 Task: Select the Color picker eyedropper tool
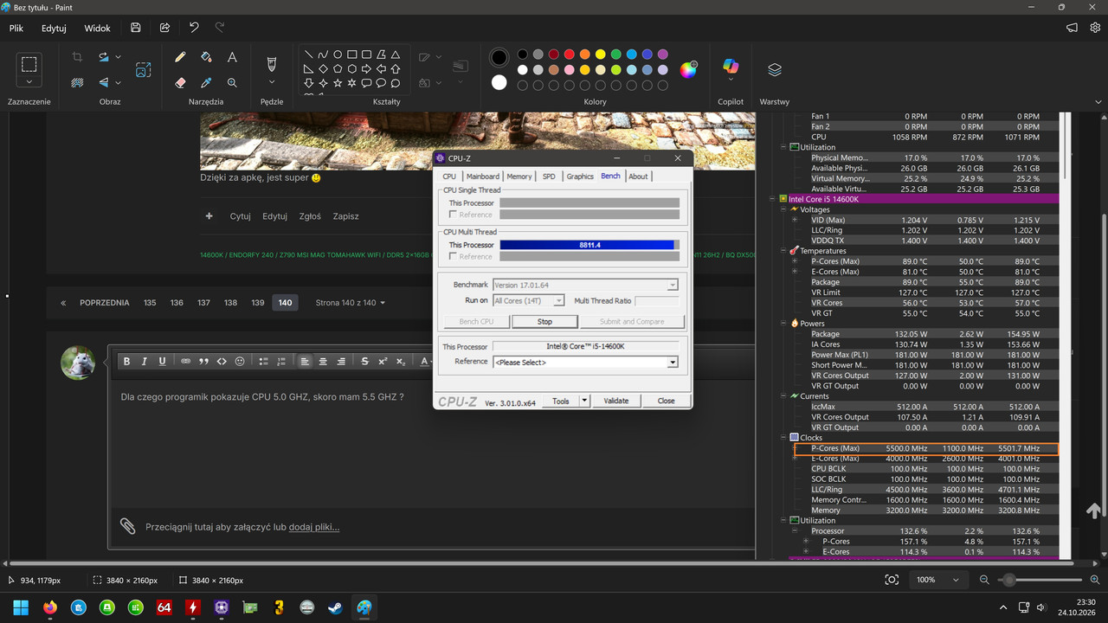point(206,83)
